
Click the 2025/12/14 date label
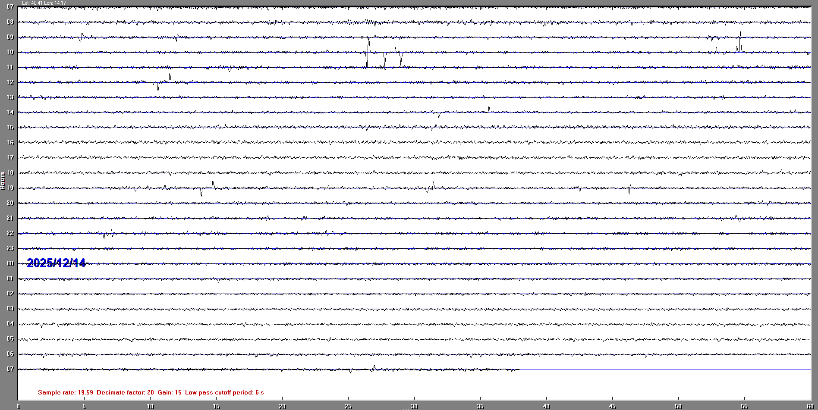point(56,263)
